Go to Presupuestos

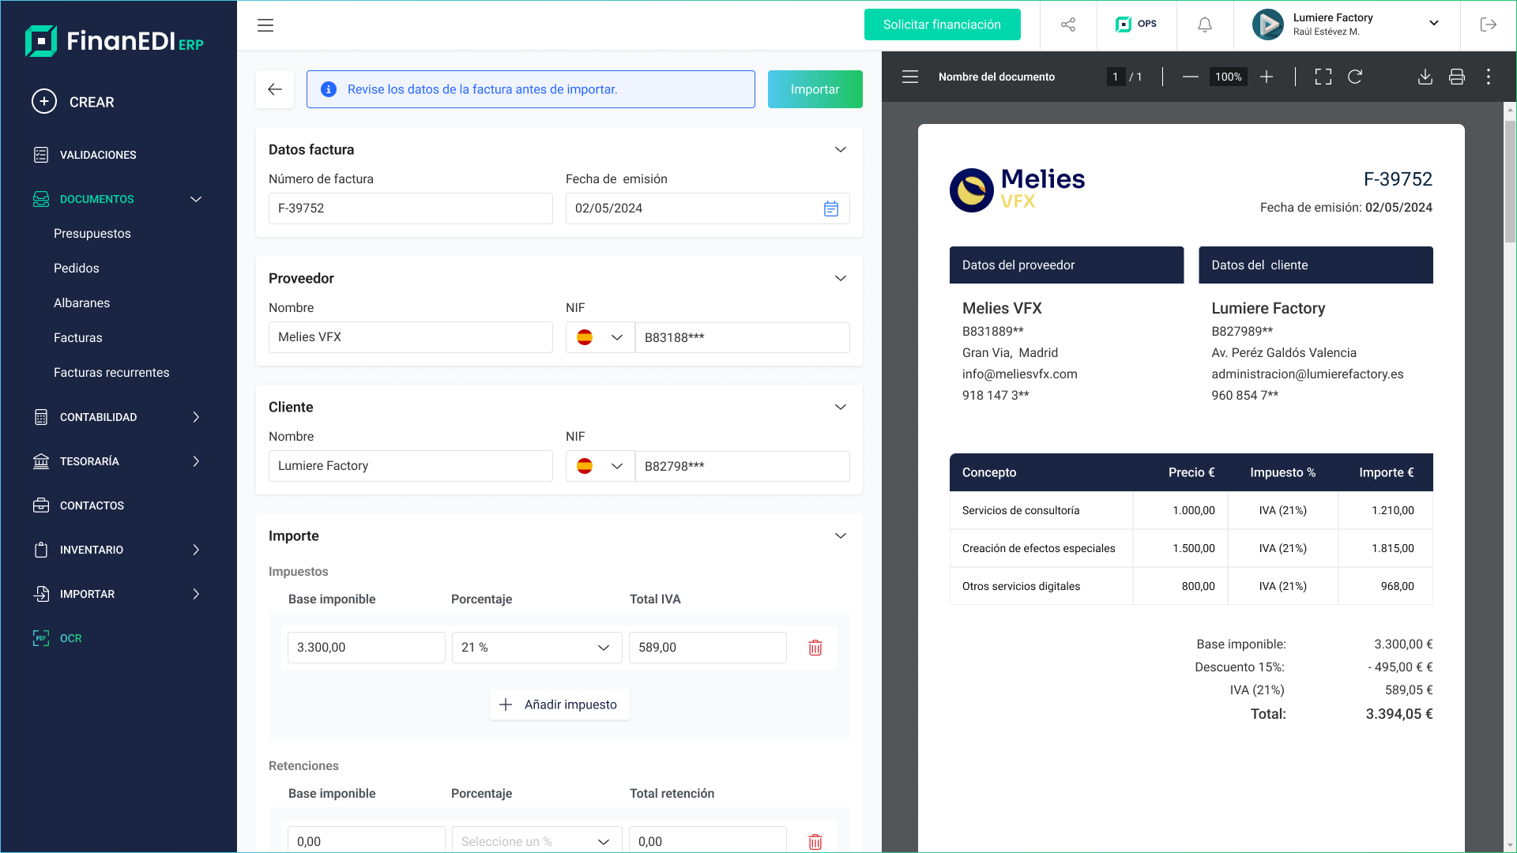click(x=92, y=234)
